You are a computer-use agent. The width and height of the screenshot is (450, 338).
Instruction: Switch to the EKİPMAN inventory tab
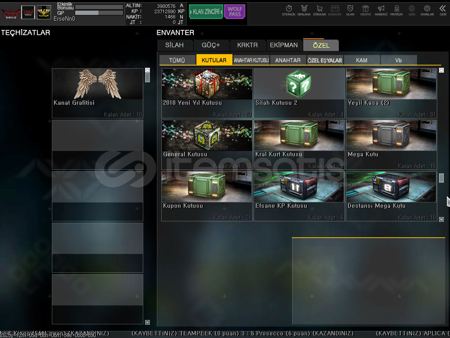point(284,45)
